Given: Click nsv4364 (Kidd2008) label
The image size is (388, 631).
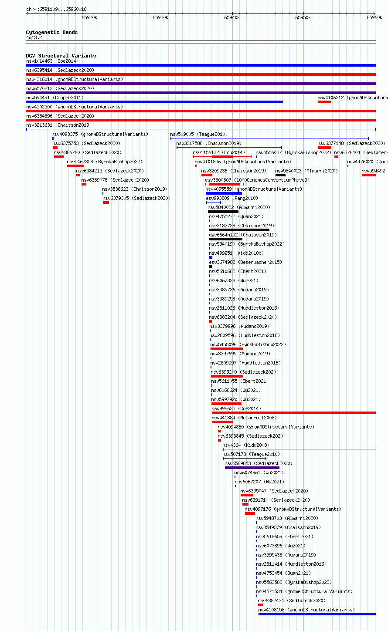Looking at the screenshot, I should [246, 445].
